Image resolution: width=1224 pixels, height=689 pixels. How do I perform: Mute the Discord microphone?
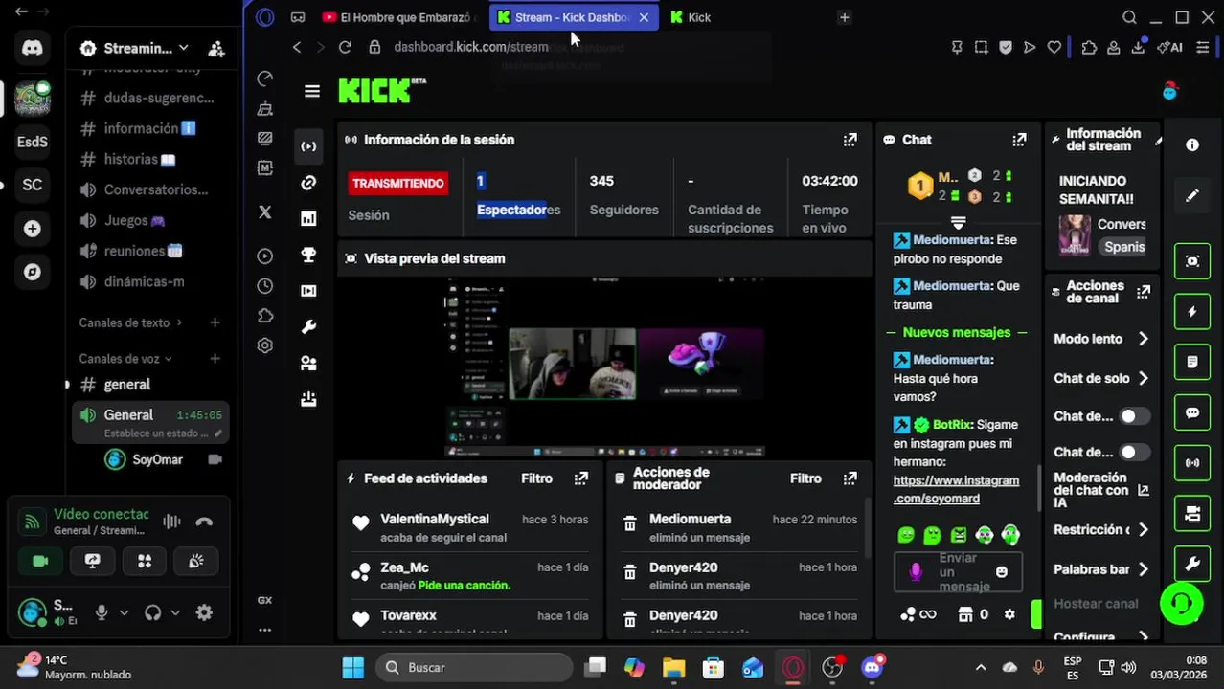102,612
